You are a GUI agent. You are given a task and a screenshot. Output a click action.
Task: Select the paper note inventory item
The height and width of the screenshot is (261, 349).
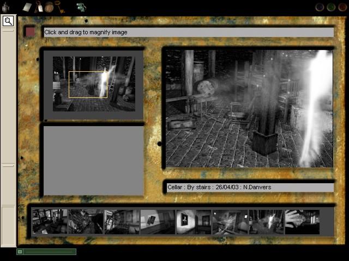[27, 7]
